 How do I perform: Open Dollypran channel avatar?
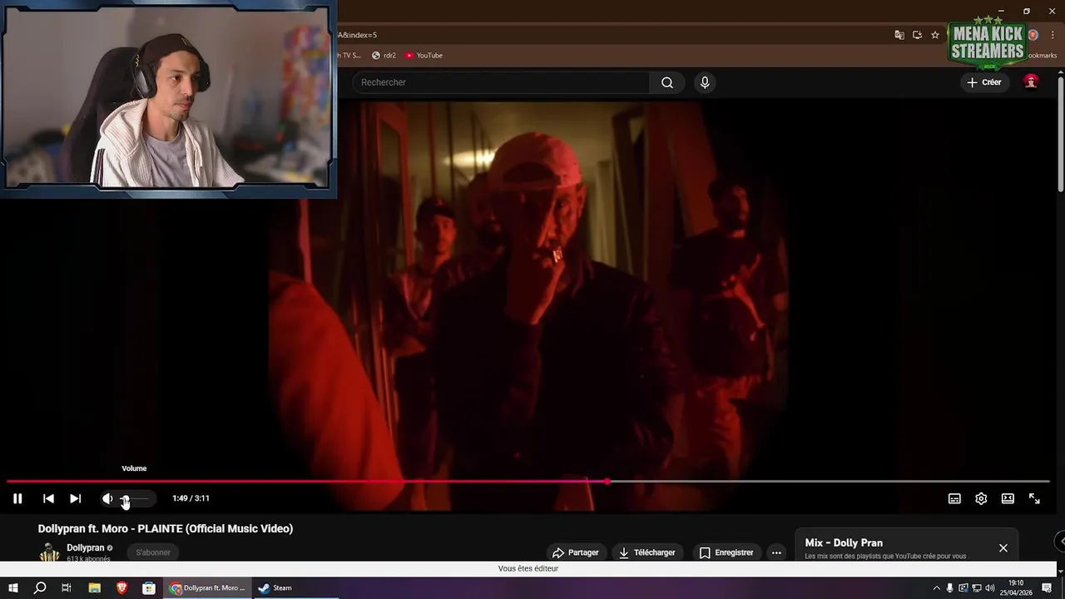tap(50, 552)
